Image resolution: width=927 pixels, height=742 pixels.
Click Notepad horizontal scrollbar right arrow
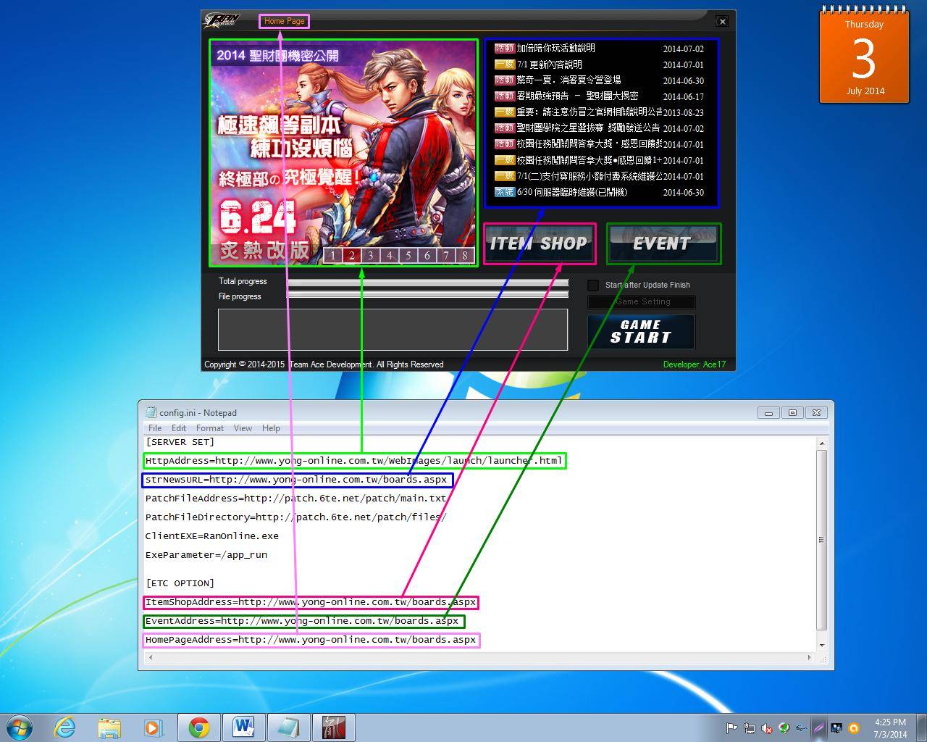click(x=810, y=657)
